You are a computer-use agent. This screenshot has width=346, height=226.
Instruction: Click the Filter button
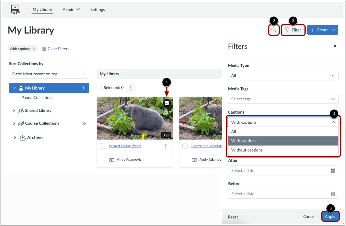[293, 30]
